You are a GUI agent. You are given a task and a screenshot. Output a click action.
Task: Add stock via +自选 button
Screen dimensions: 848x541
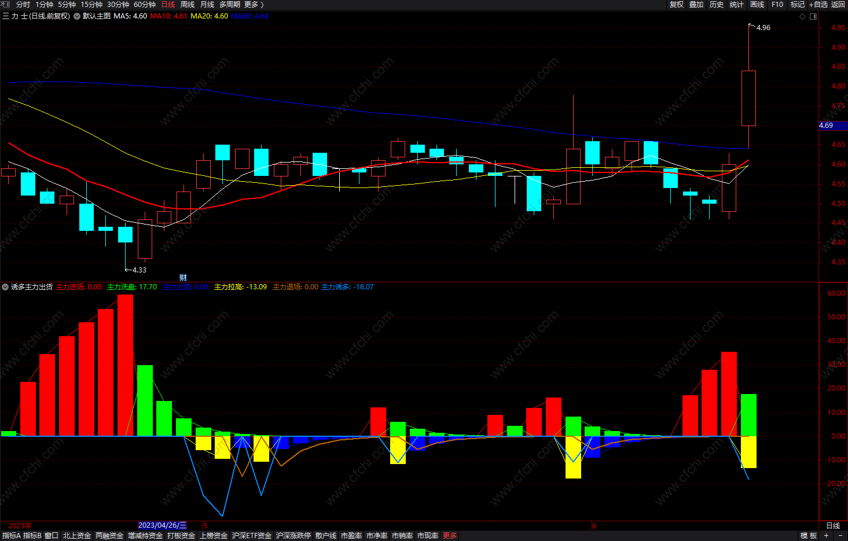coord(818,4)
